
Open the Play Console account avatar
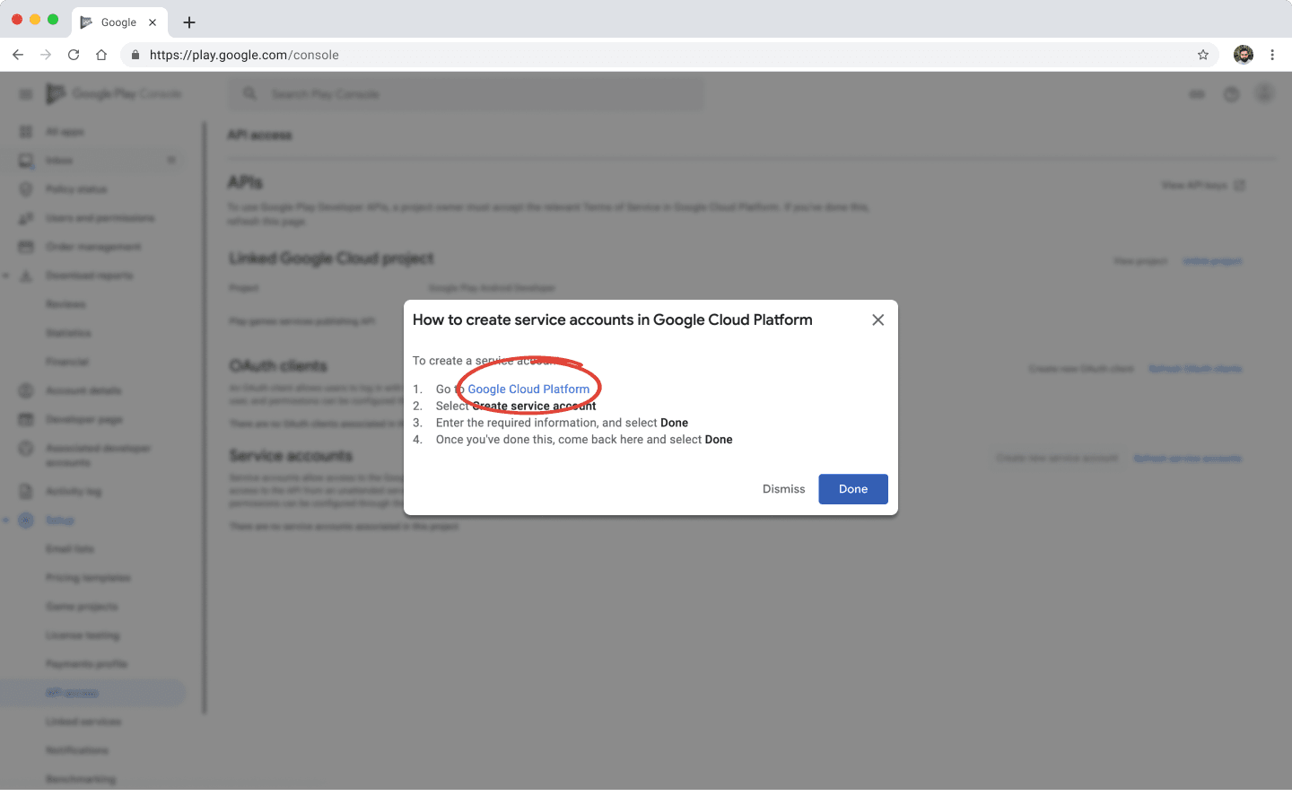click(x=1264, y=93)
